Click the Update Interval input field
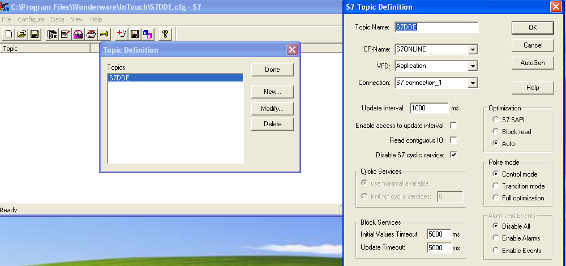The height and width of the screenshot is (266, 566). coord(428,108)
